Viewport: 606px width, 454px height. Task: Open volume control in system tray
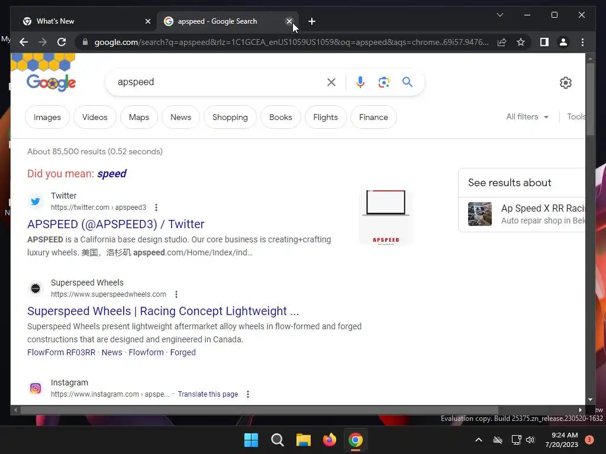(530, 440)
